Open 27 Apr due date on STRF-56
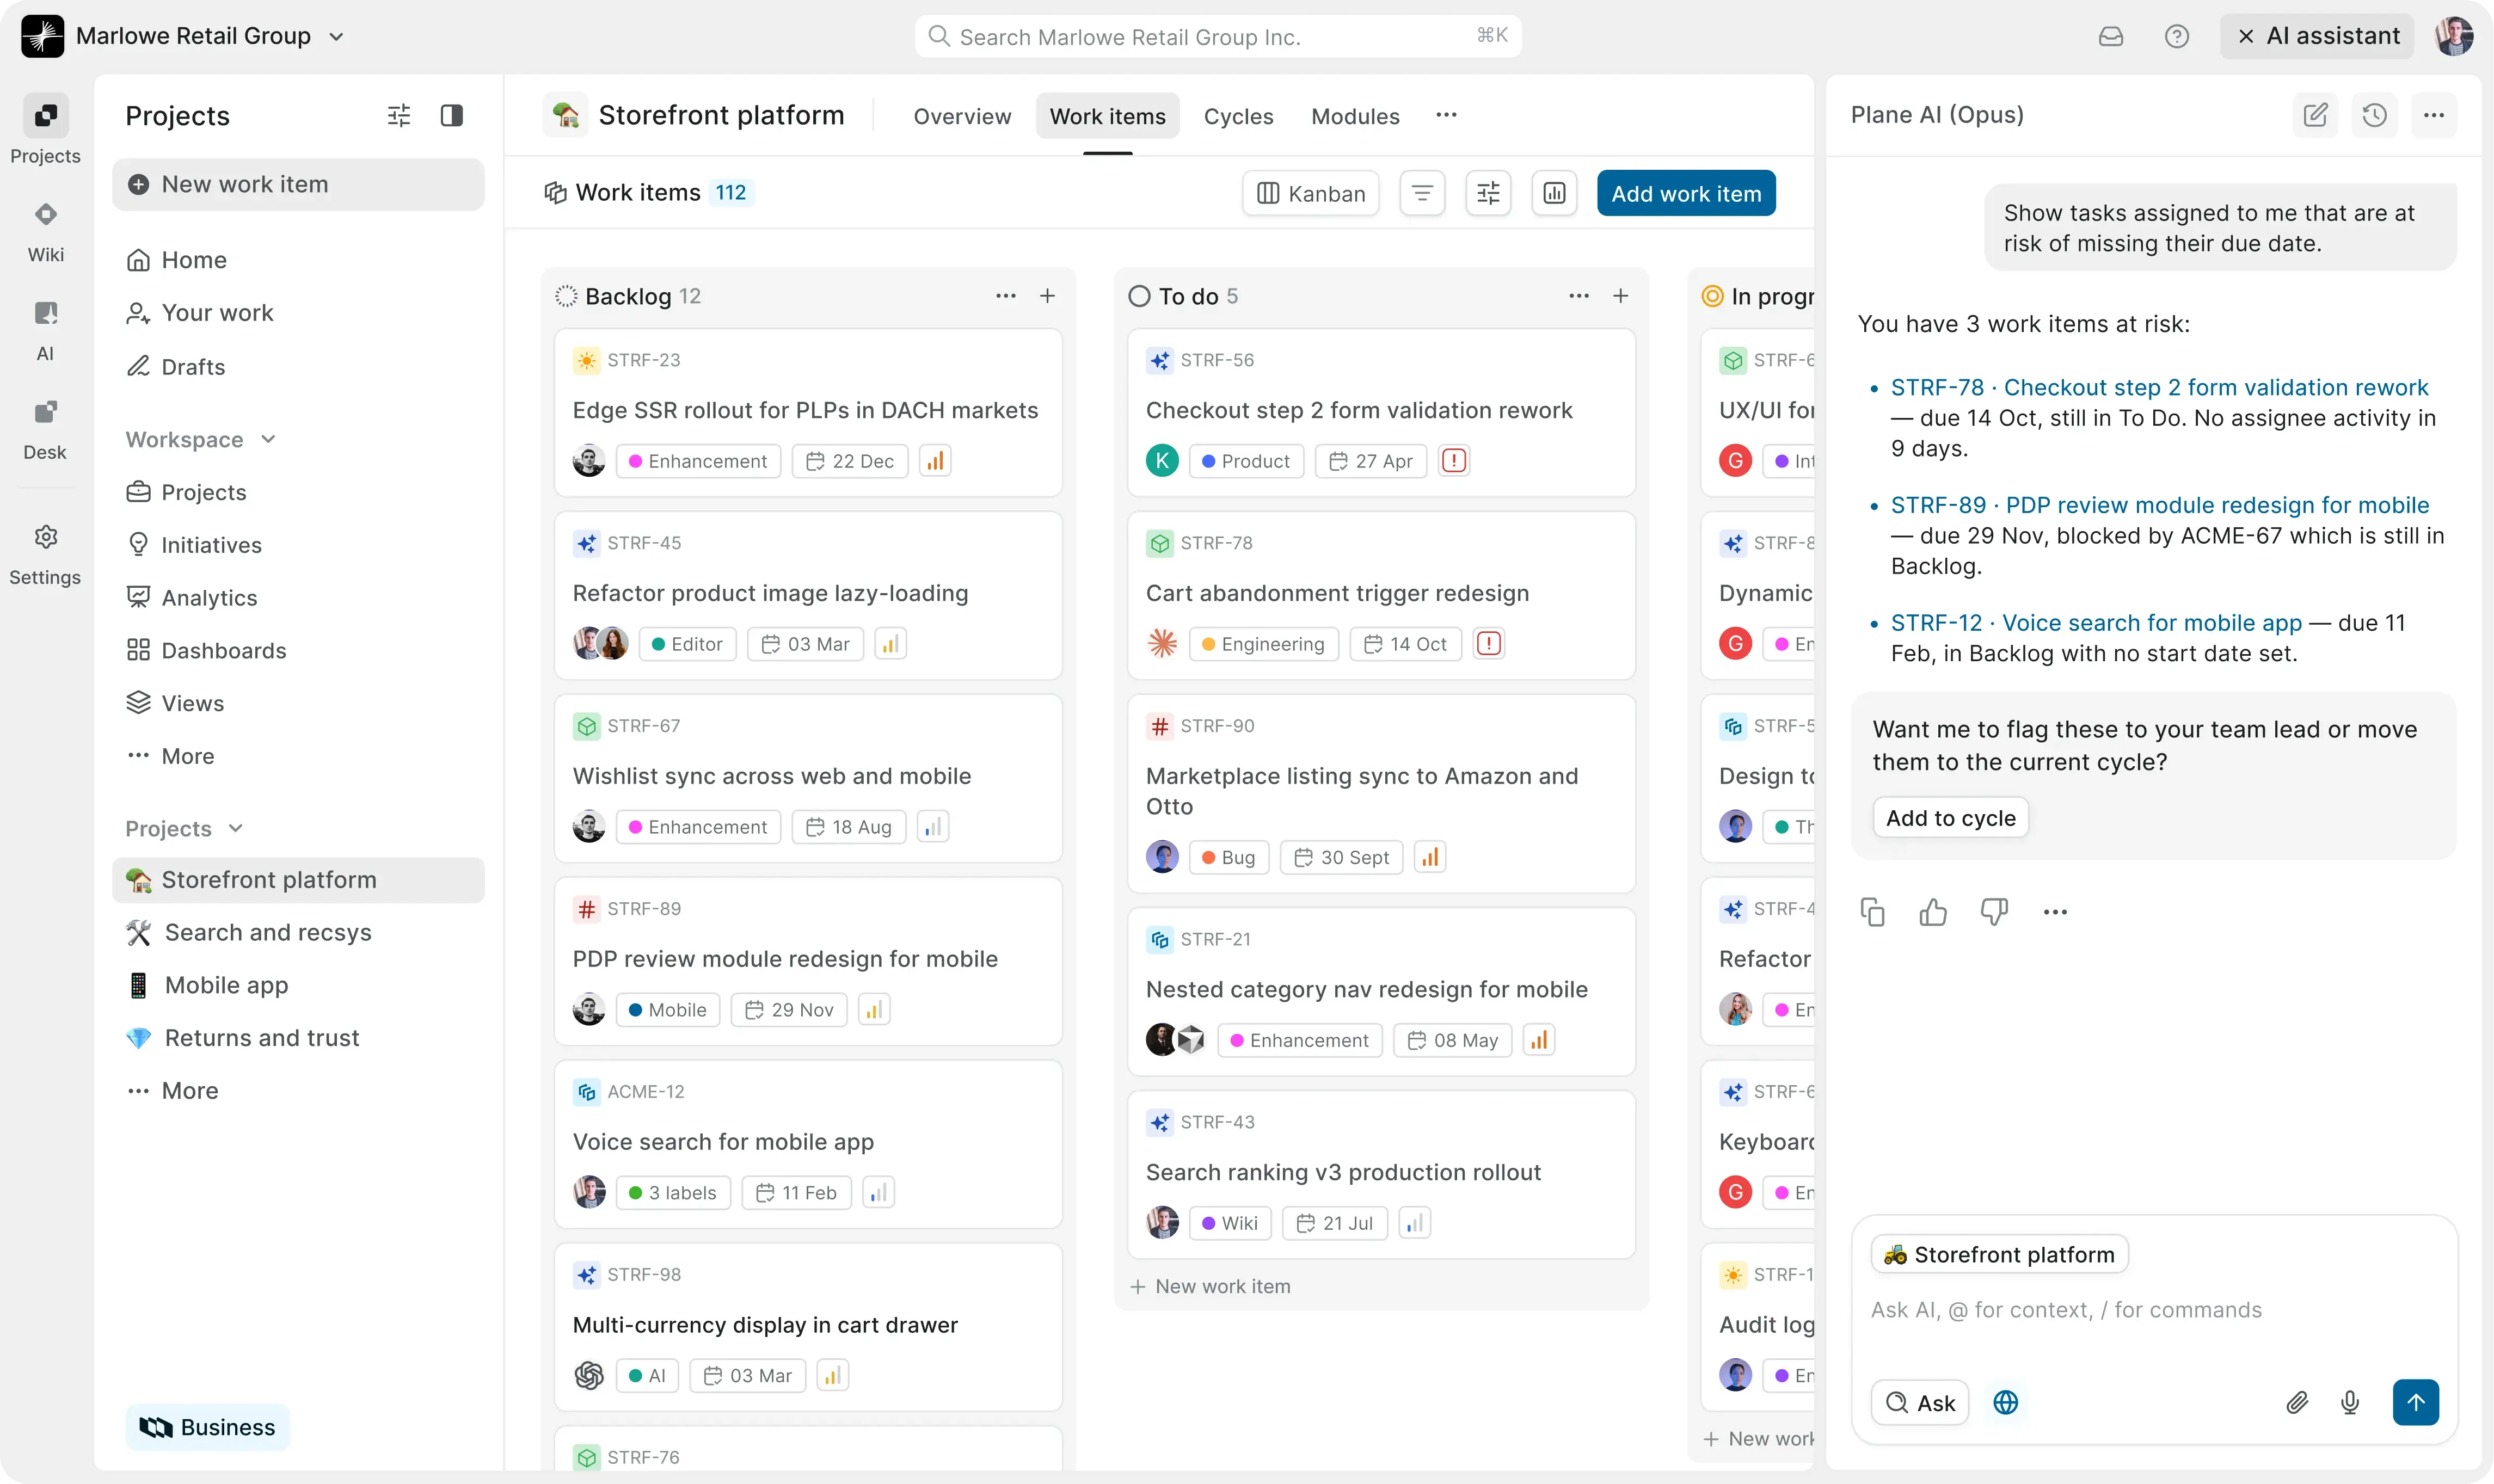The height and width of the screenshot is (1484, 2494). tap(1370, 461)
